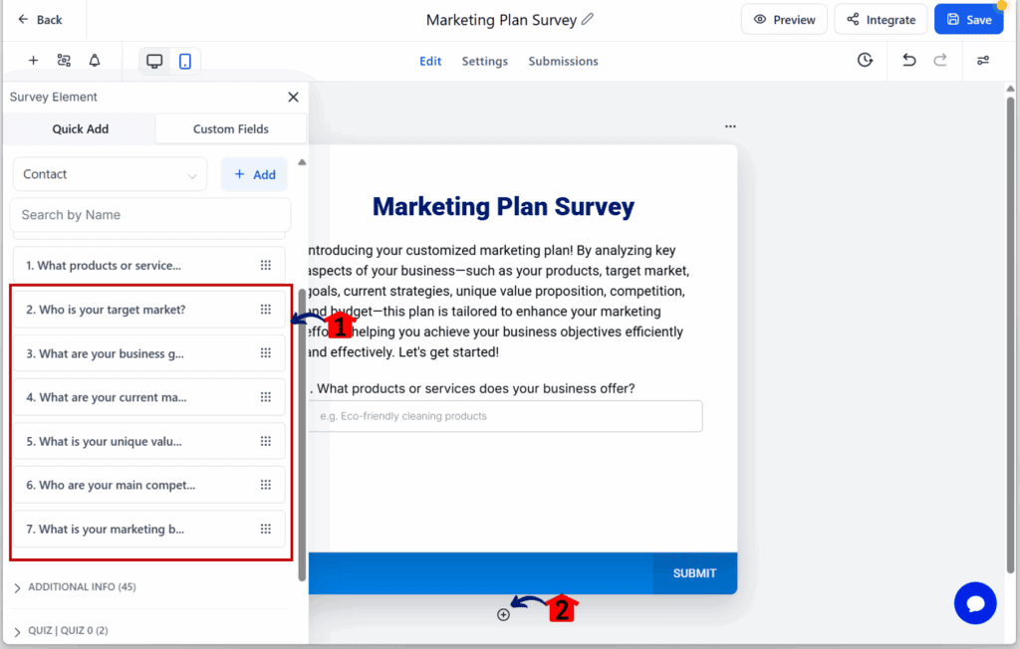Click the main canvas vertical scrollbar
1020x649 pixels.
tap(1010, 334)
